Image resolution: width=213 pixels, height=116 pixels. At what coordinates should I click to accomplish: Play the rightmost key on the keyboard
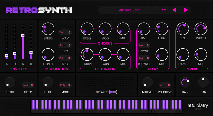tap(181, 111)
